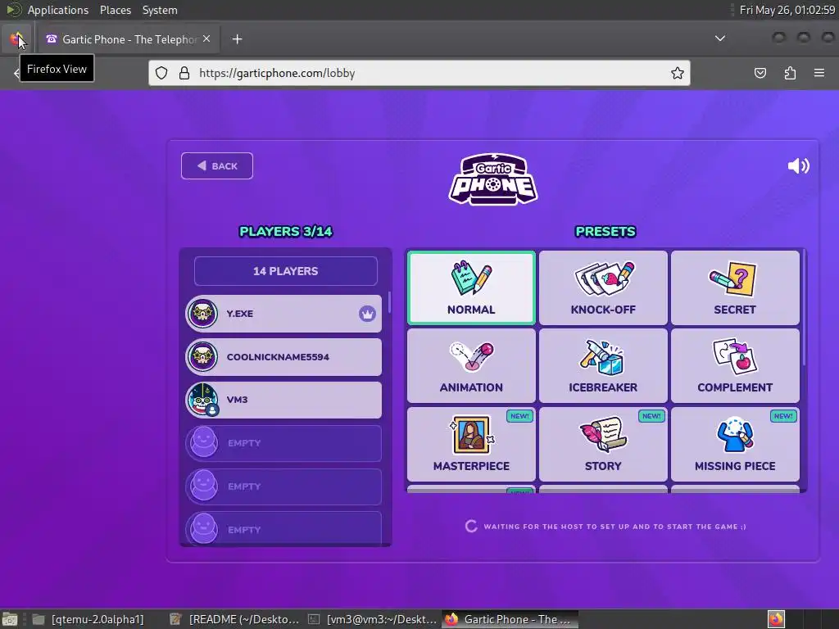Select the Icebreaker preset
839x629 pixels.
[x=603, y=366]
